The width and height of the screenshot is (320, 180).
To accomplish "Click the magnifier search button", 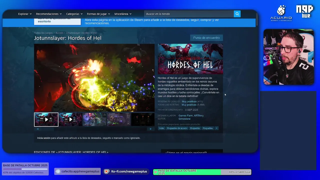I will pos(237,14).
